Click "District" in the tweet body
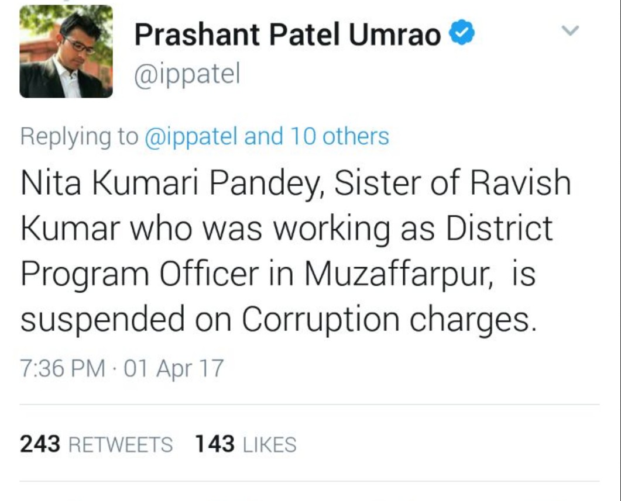The height and width of the screenshot is (501, 621). [499, 228]
